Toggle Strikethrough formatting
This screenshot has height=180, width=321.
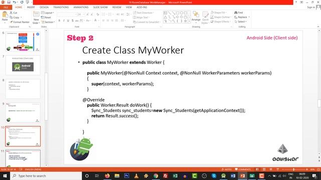click(x=77, y=20)
